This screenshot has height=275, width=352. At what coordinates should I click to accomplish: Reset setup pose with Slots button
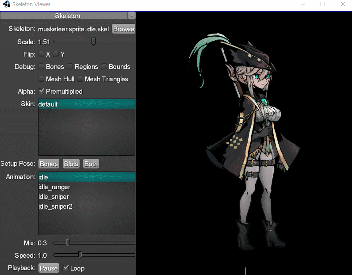71,164
